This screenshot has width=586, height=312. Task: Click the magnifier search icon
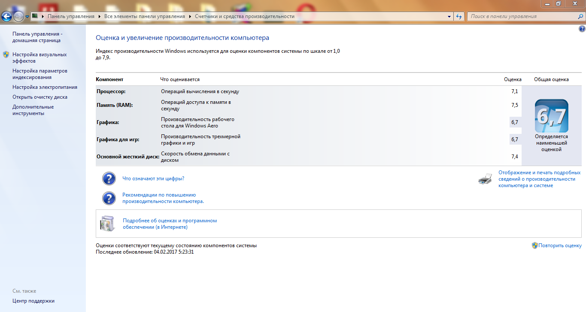(x=580, y=16)
